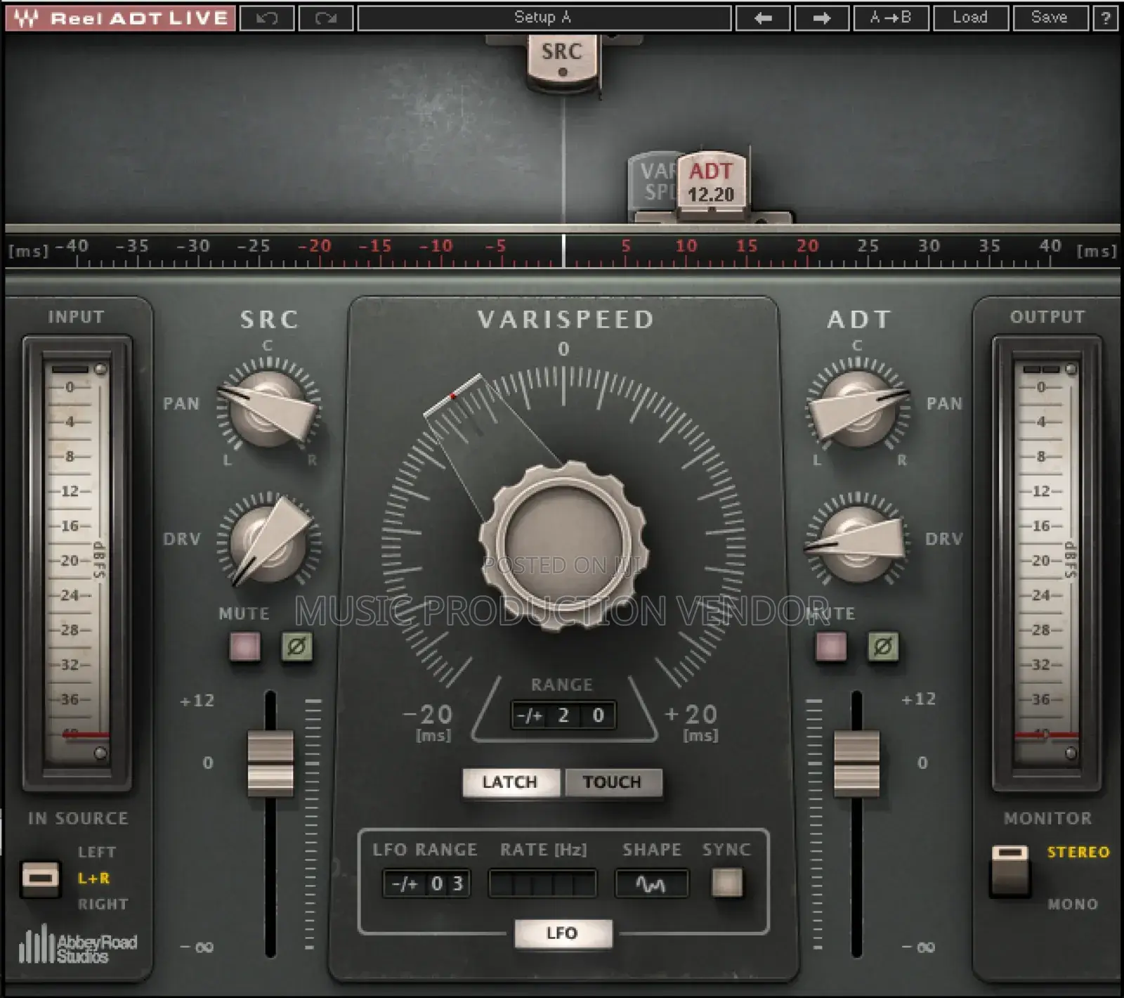Select L+R input source
Viewport: 1124px width, 998px height.
click(93, 879)
